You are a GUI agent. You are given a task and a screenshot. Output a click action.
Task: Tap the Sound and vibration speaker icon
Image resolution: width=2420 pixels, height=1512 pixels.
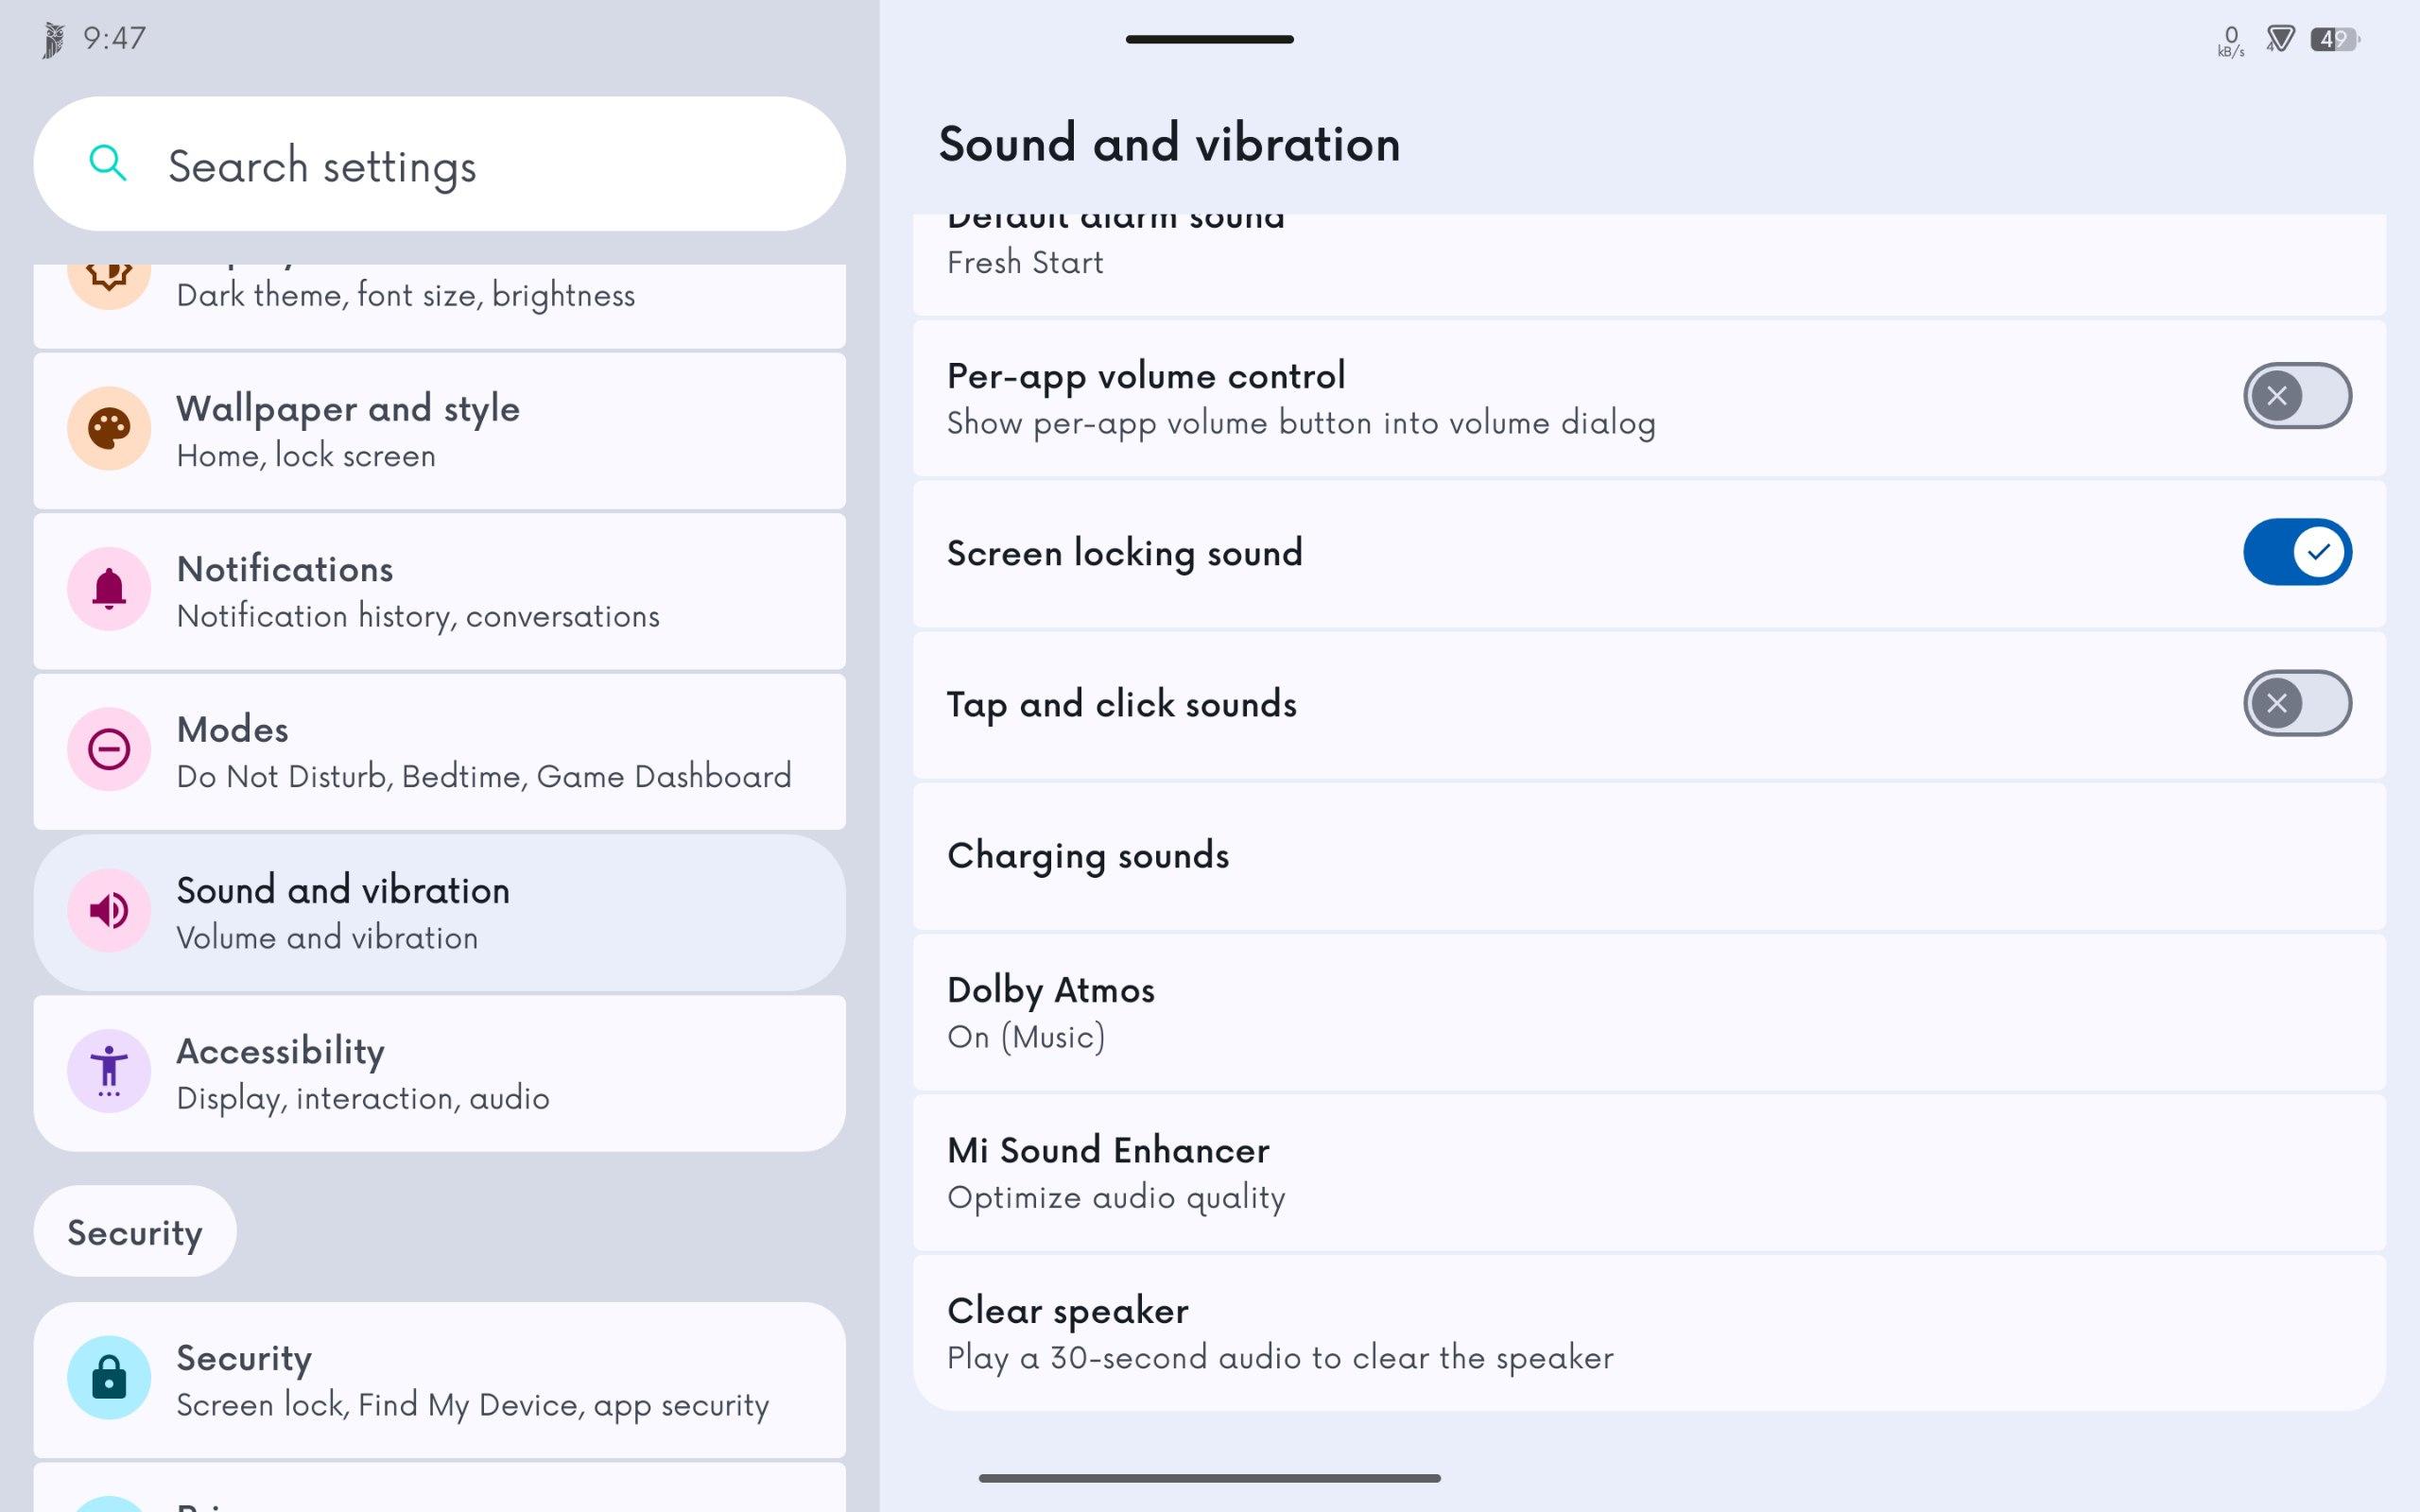point(109,910)
